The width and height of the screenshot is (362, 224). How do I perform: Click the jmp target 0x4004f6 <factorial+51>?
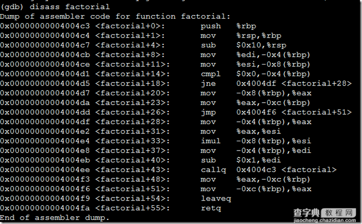click(294, 112)
